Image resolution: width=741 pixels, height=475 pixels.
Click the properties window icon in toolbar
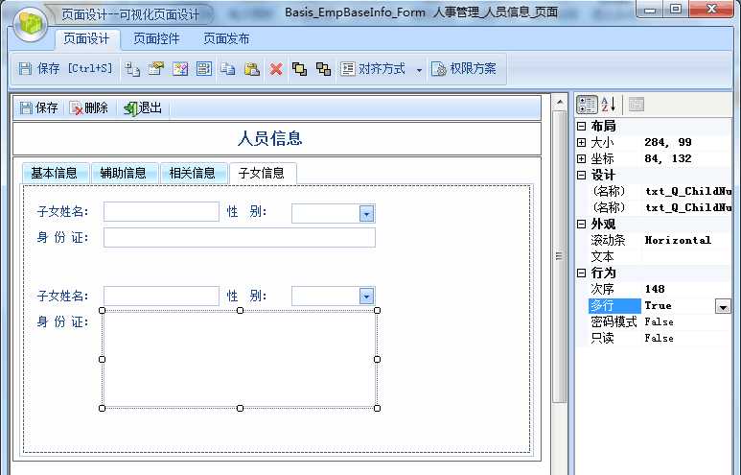156,69
